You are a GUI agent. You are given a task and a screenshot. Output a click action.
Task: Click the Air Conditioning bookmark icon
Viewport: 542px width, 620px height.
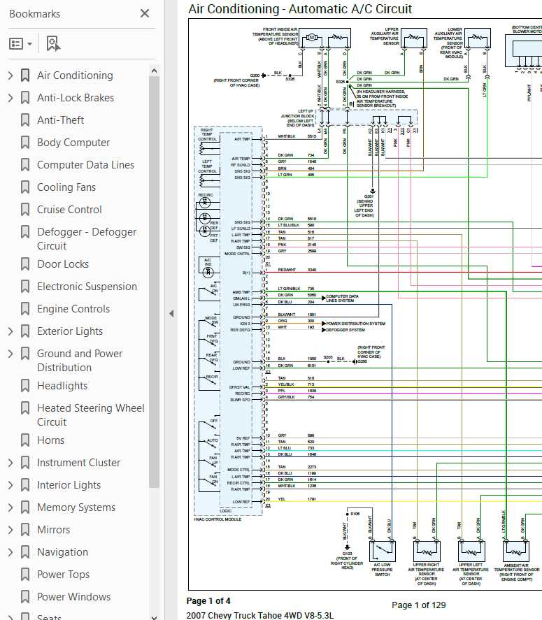[x=25, y=75]
